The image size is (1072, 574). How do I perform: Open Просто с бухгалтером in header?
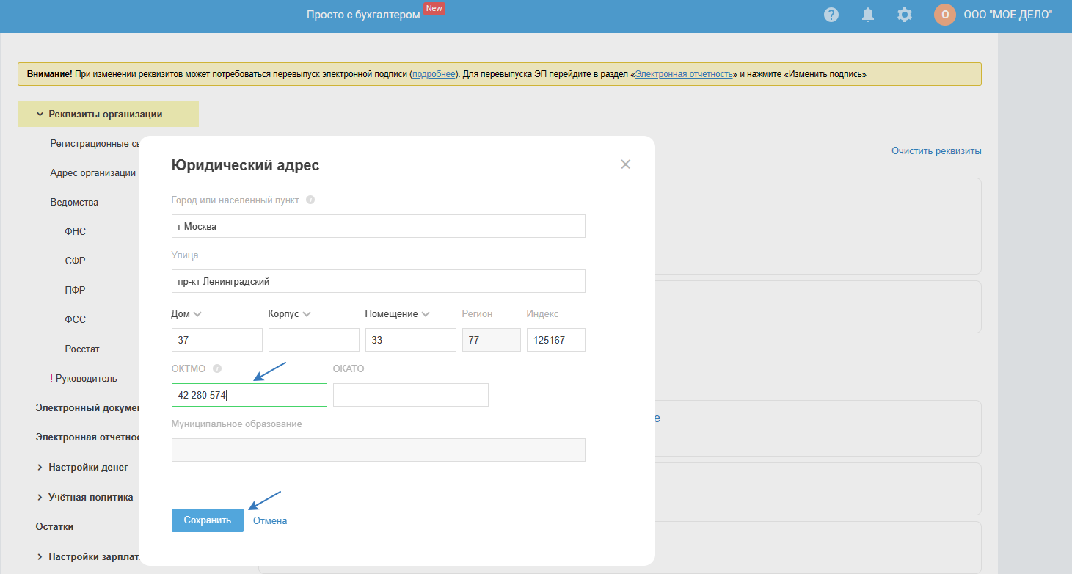coord(363,15)
